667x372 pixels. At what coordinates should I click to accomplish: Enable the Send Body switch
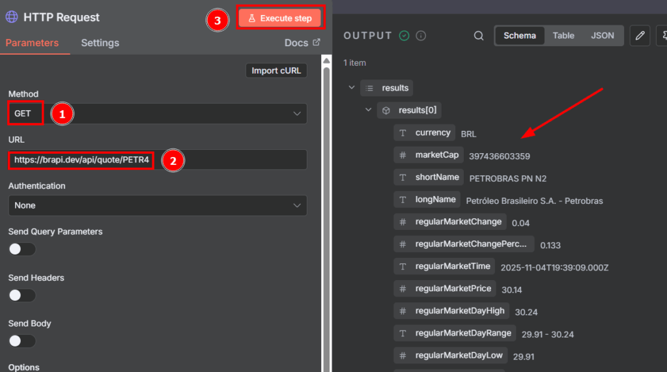[22, 341]
